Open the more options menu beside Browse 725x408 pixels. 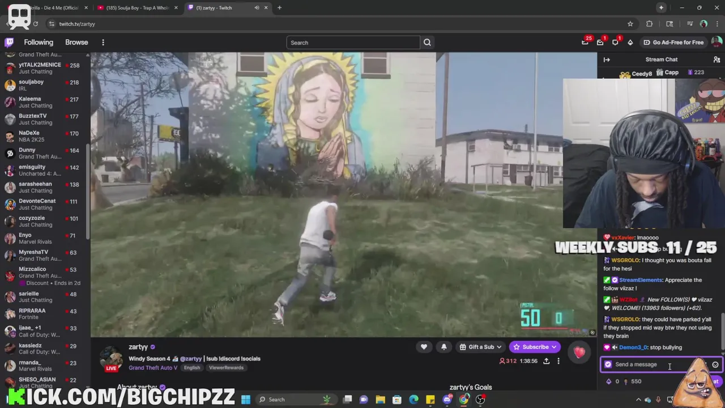click(103, 42)
